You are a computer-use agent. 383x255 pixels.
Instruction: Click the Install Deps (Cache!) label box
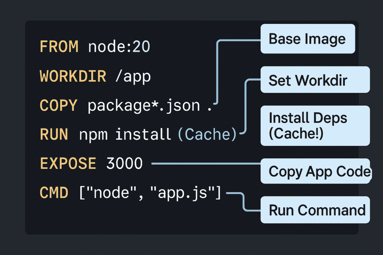click(315, 126)
